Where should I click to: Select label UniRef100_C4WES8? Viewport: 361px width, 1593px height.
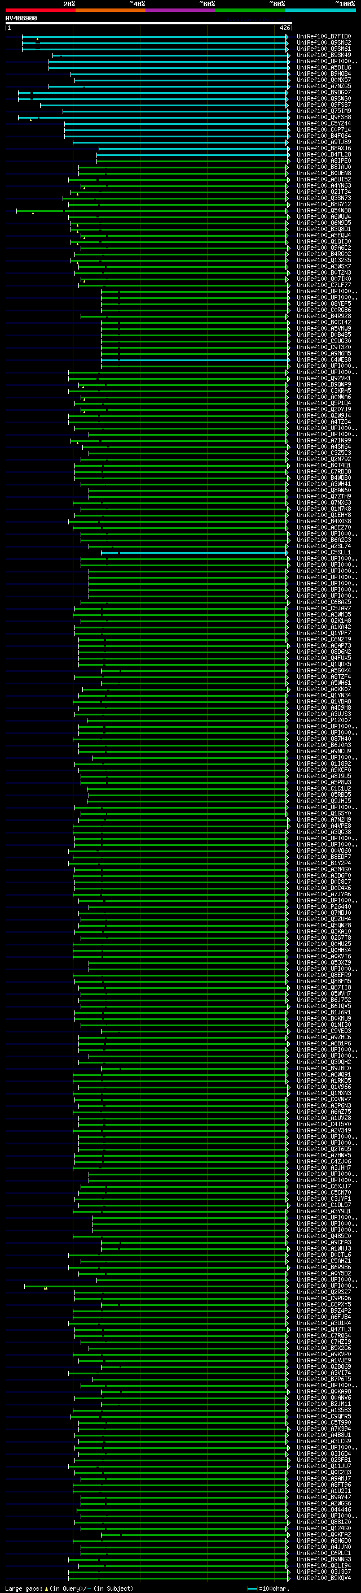click(x=324, y=359)
